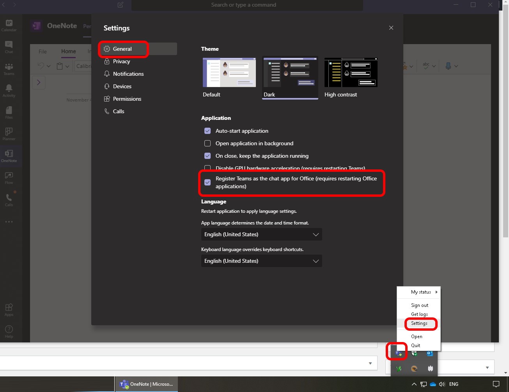This screenshot has height=392, width=509.
Task: Enable Open application in background
Action: coord(208,143)
